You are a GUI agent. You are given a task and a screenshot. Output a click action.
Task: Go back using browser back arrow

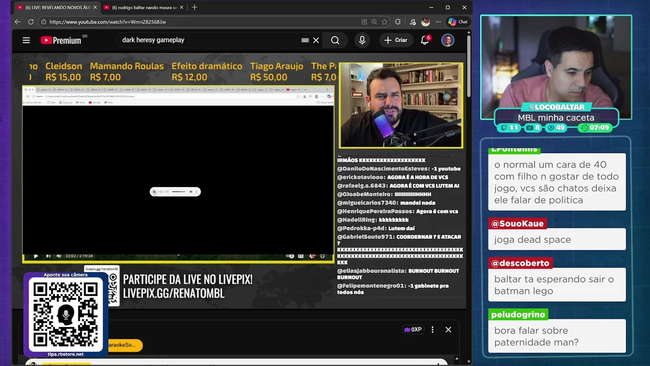tap(17, 22)
